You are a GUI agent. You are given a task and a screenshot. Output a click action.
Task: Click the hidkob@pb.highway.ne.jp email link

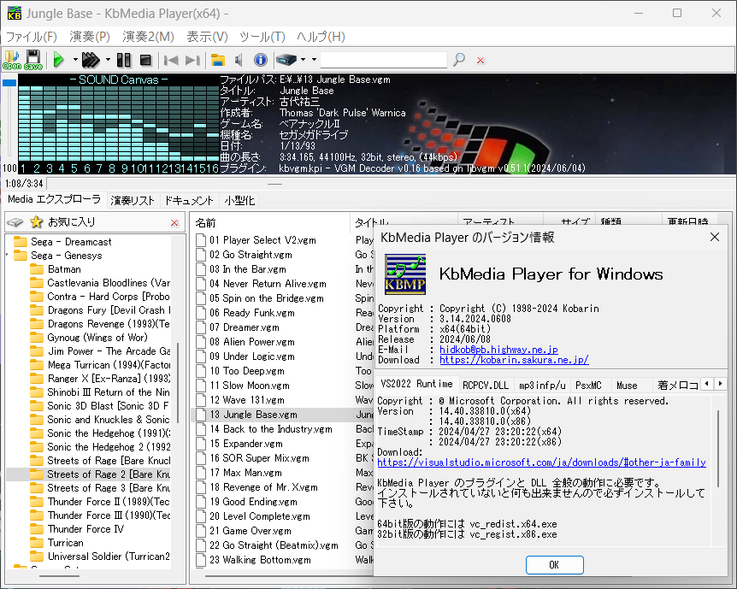click(498, 350)
